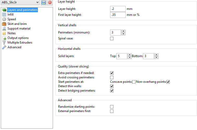Decrease Top solid layers with down arrow

(x=130, y=58)
